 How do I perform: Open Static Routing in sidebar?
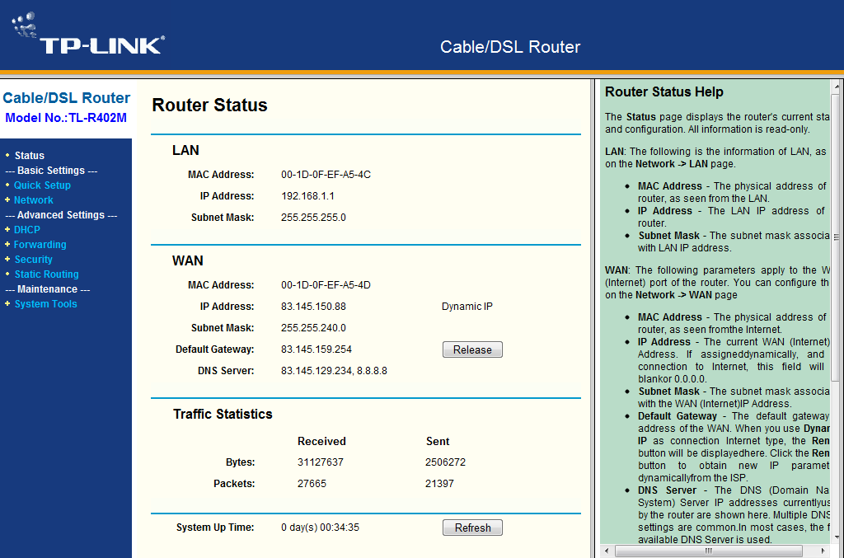[x=46, y=274]
